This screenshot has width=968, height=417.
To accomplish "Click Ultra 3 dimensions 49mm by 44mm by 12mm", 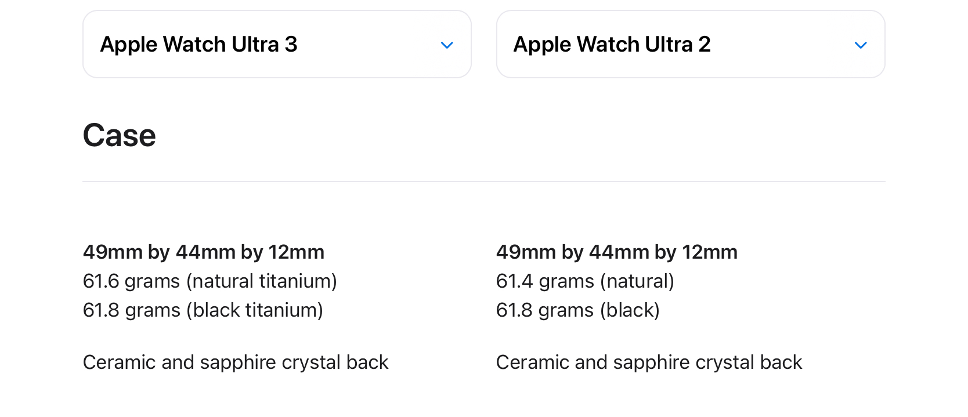I will 204,252.
